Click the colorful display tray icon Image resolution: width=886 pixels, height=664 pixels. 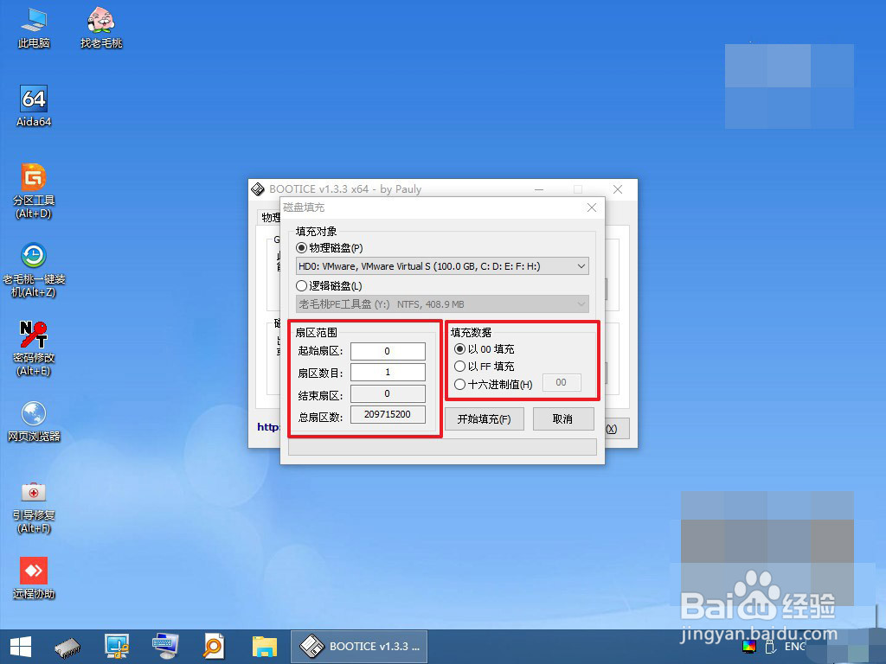coord(749,647)
